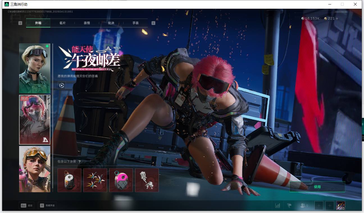Viewport: 364px width, 213px height.
Task: Select the 外观 tab
Action: pyautogui.click(x=38, y=23)
